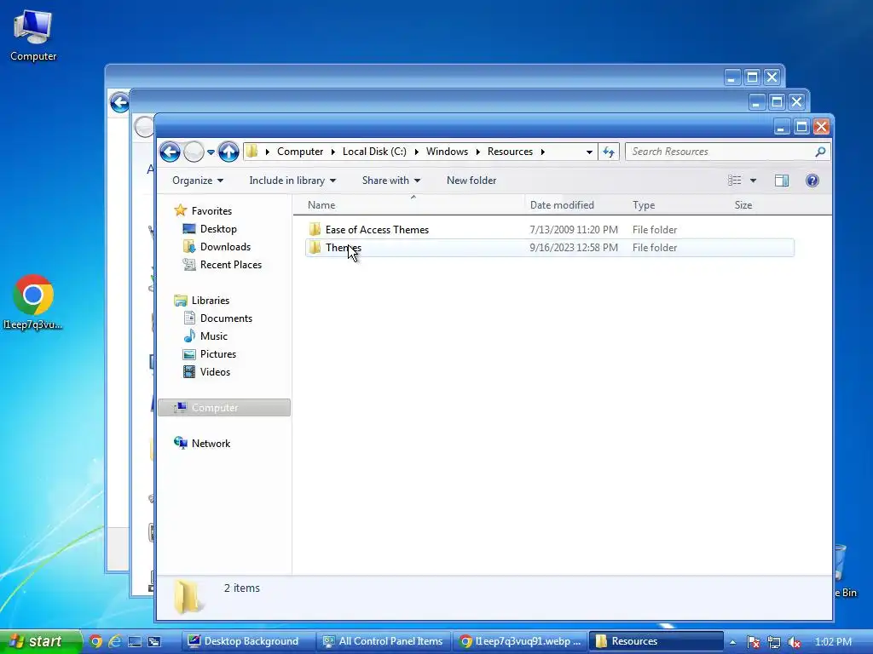The image size is (873, 654).
Task: Open the Pictures library
Action: 218,353
